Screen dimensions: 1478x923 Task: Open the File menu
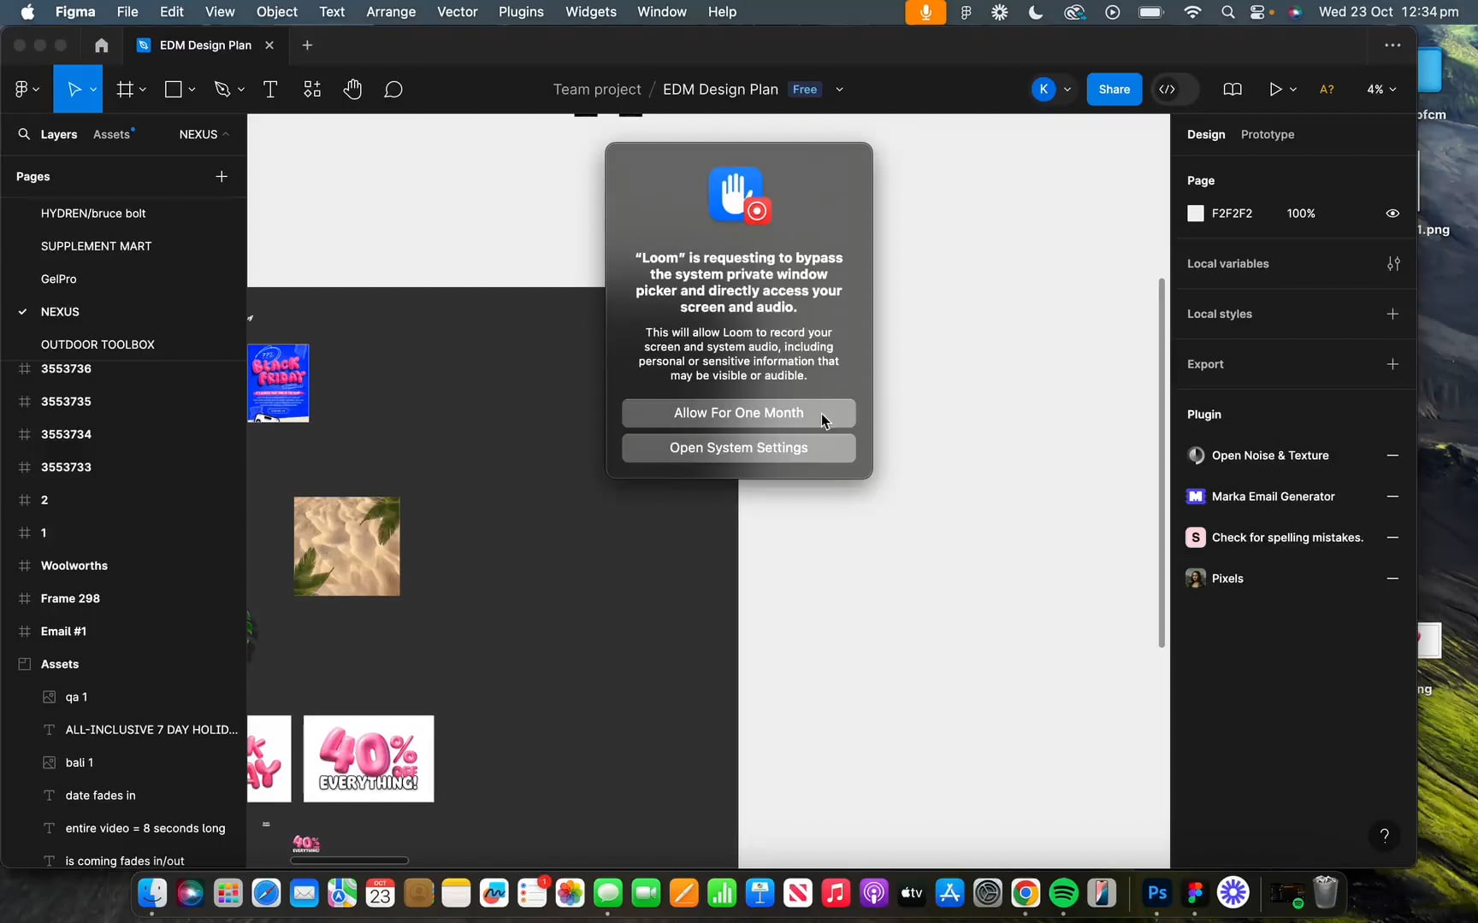pyautogui.click(x=127, y=12)
